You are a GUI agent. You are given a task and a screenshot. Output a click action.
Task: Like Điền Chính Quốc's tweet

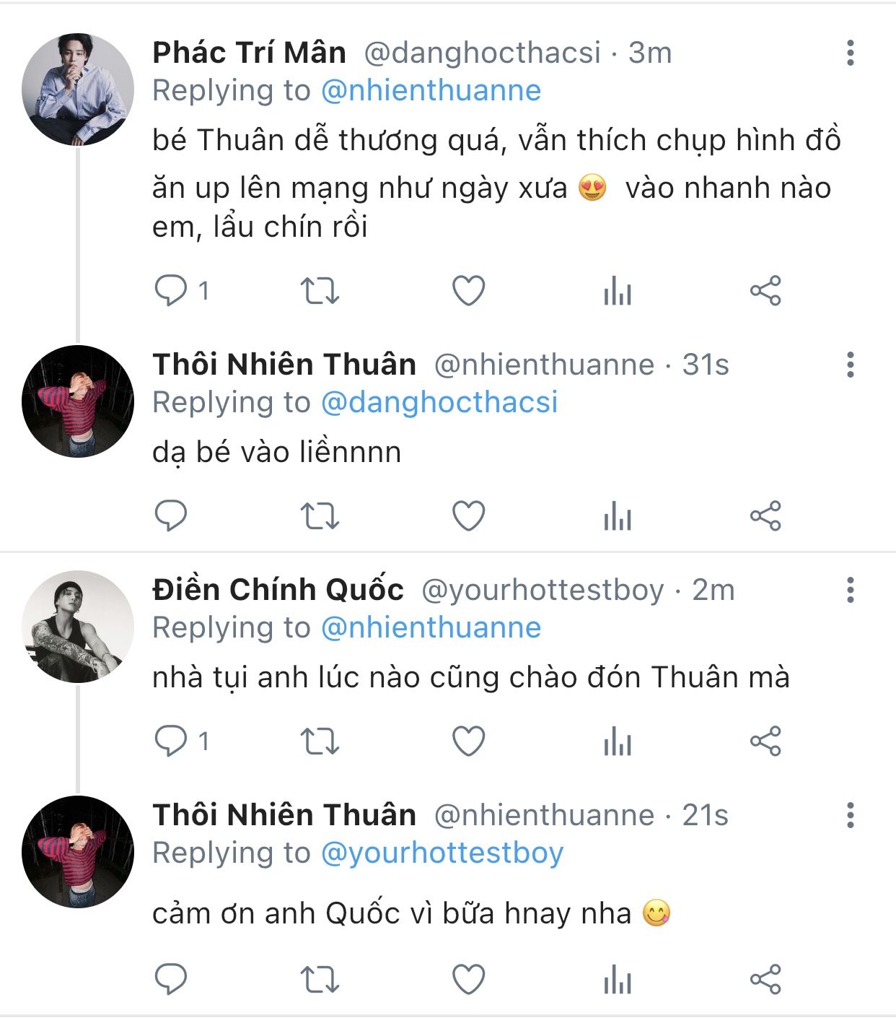click(x=468, y=741)
